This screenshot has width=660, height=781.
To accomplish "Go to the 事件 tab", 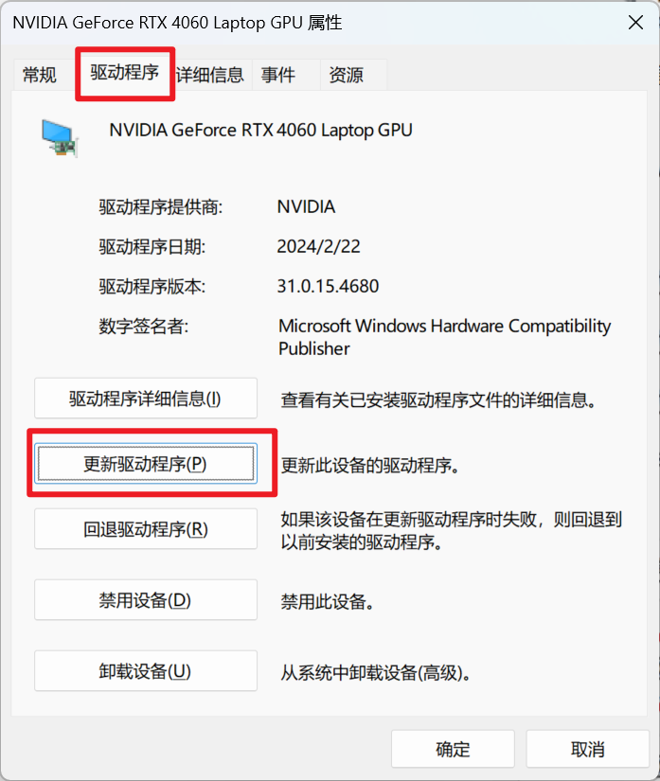I will coord(278,75).
